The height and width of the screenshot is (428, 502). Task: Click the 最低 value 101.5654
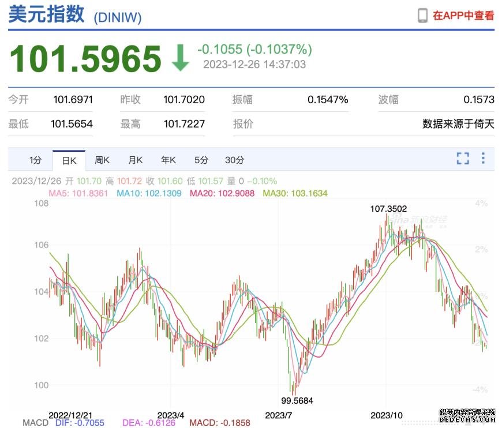pyautogui.click(x=72, y=124)
